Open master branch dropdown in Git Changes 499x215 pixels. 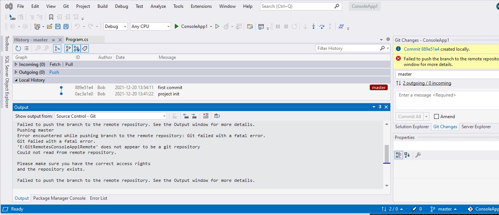pyautogui.click(x=447, y=74)
